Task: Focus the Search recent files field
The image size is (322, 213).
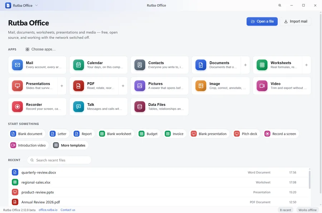Action: (59, 160)
